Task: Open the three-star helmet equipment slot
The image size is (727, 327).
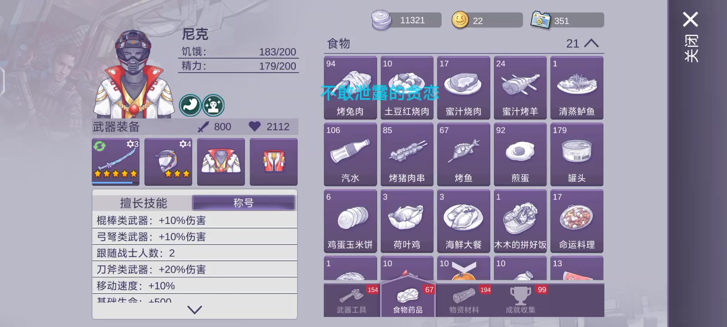Action: (168, 162)
